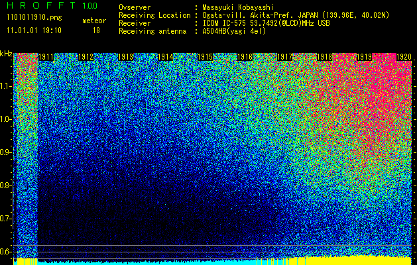Click the 0.6 frequency axis label
Screen dimensions: 417x265
5,252
